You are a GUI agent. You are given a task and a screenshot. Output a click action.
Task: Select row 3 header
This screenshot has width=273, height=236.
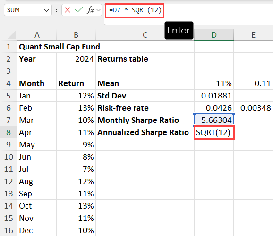click(x=9, y=71)
